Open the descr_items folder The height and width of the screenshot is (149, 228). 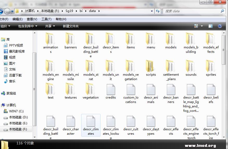coord(111,43)
